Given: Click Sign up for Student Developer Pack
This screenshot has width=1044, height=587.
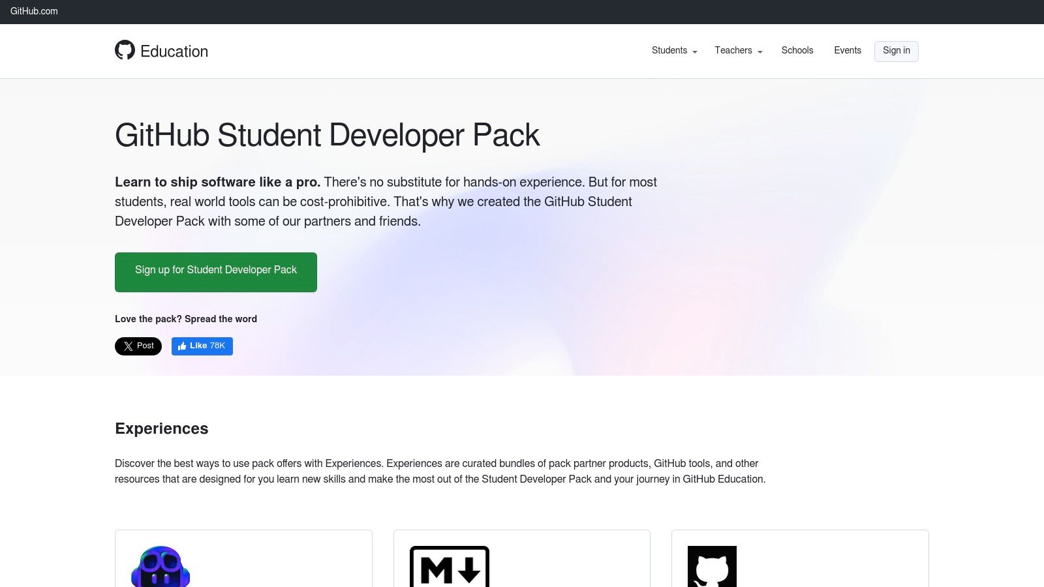Looking at the screenshot, I should point(215,270).
